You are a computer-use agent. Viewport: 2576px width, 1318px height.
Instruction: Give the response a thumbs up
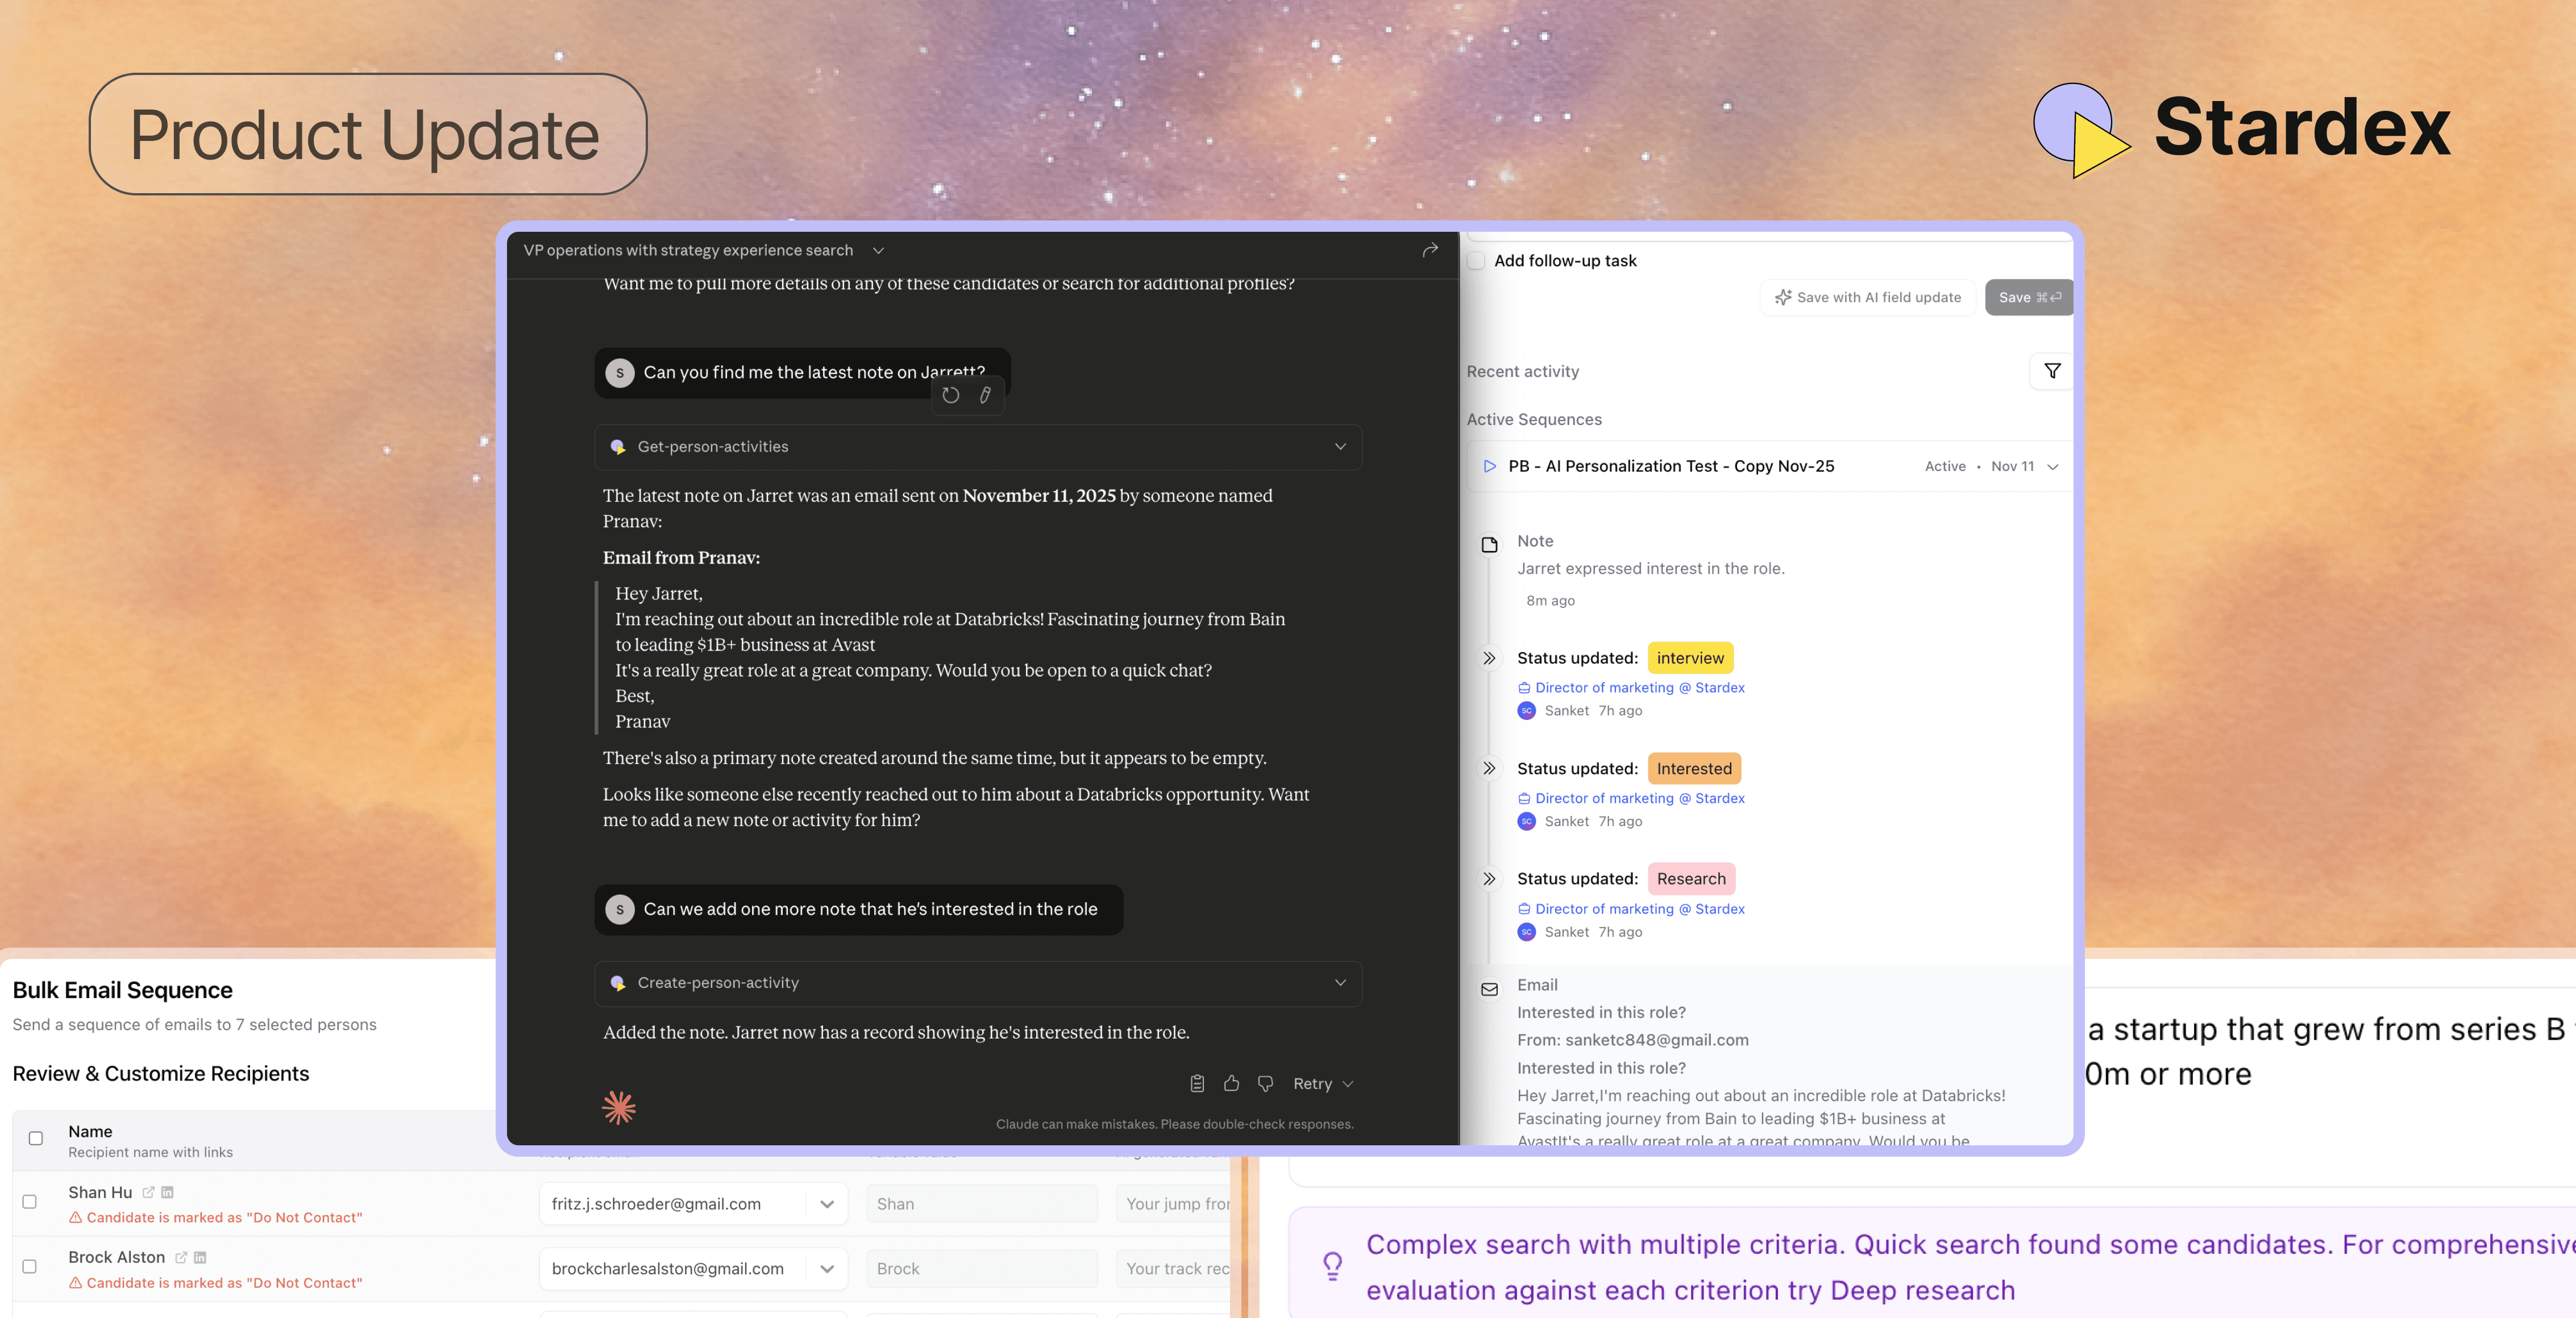click(x=1231, y=1083)
